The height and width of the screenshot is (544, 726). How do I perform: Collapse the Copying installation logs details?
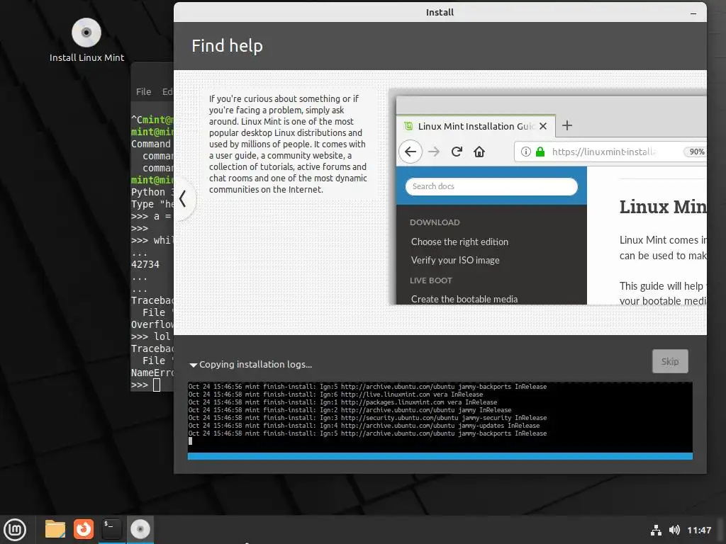[x=193, y=365]
